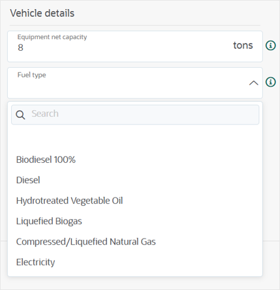Choose Diesel from the fuel list
The height and width of the screenshot is (290, 280).
click(x=135, y=180)
